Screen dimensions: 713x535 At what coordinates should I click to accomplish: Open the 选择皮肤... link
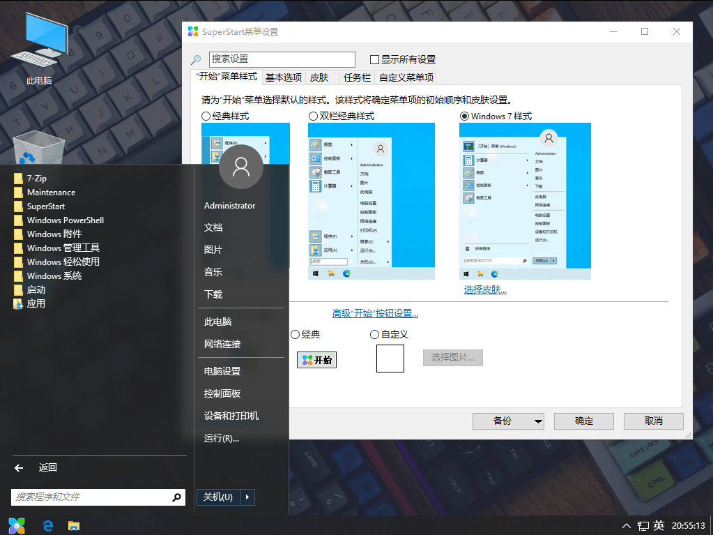coord(485,289)
